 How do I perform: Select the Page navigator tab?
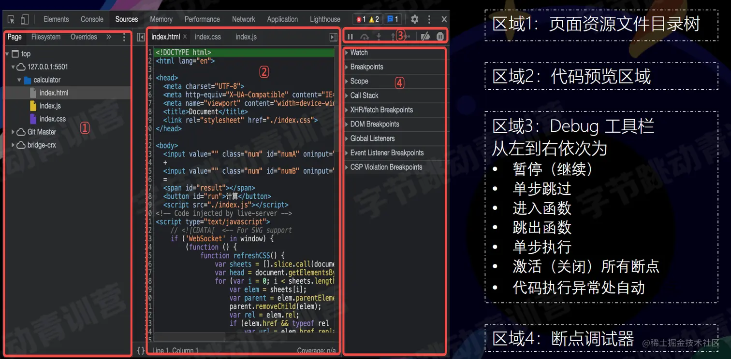click(x=15, y=37)
